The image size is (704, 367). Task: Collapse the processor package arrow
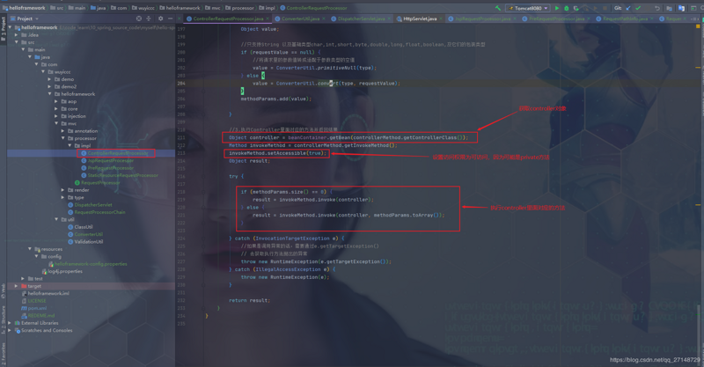62,138
